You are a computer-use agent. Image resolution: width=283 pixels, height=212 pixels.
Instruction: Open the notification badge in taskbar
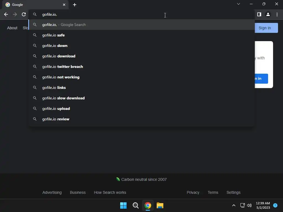click(275, 205)
